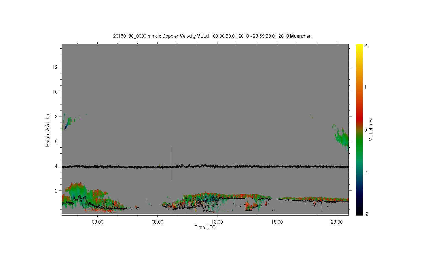Screen dimensions: 432x259
Task: Click the 'Muenchen' station name in the title
Action: [x=301, y=36]
